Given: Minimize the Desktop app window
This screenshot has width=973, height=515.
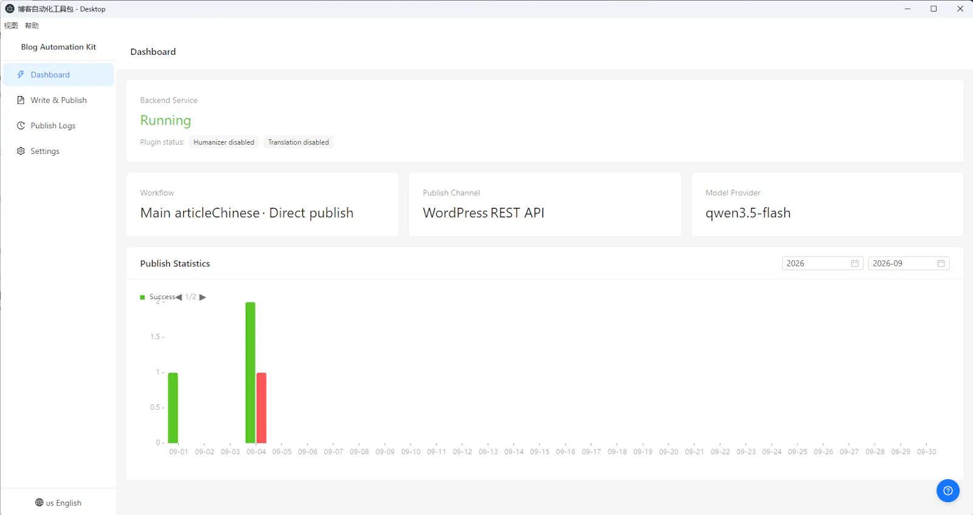Looking at the screenshot, I should [907, 9].
